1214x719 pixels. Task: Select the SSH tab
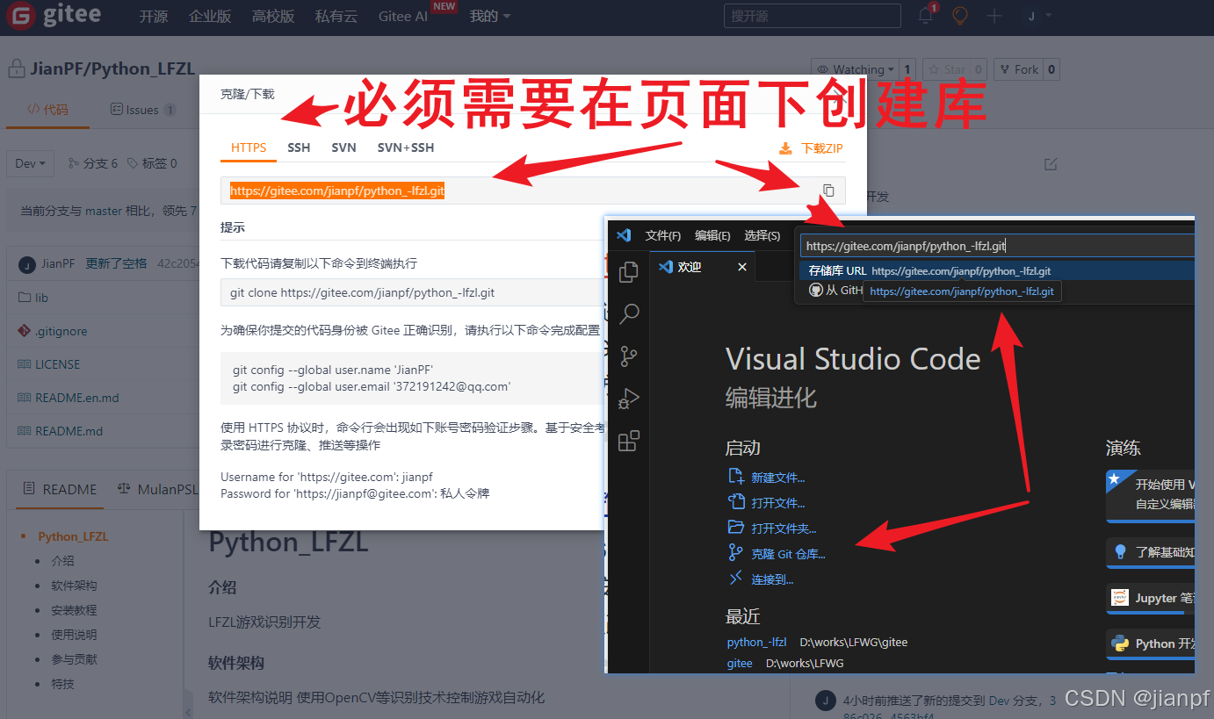coord(299,147)
